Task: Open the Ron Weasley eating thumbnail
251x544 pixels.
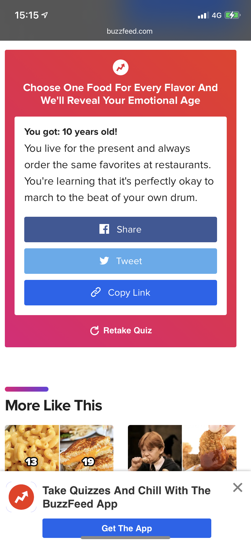Action: (x=155, y=448)
